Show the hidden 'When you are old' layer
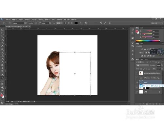 137,78
